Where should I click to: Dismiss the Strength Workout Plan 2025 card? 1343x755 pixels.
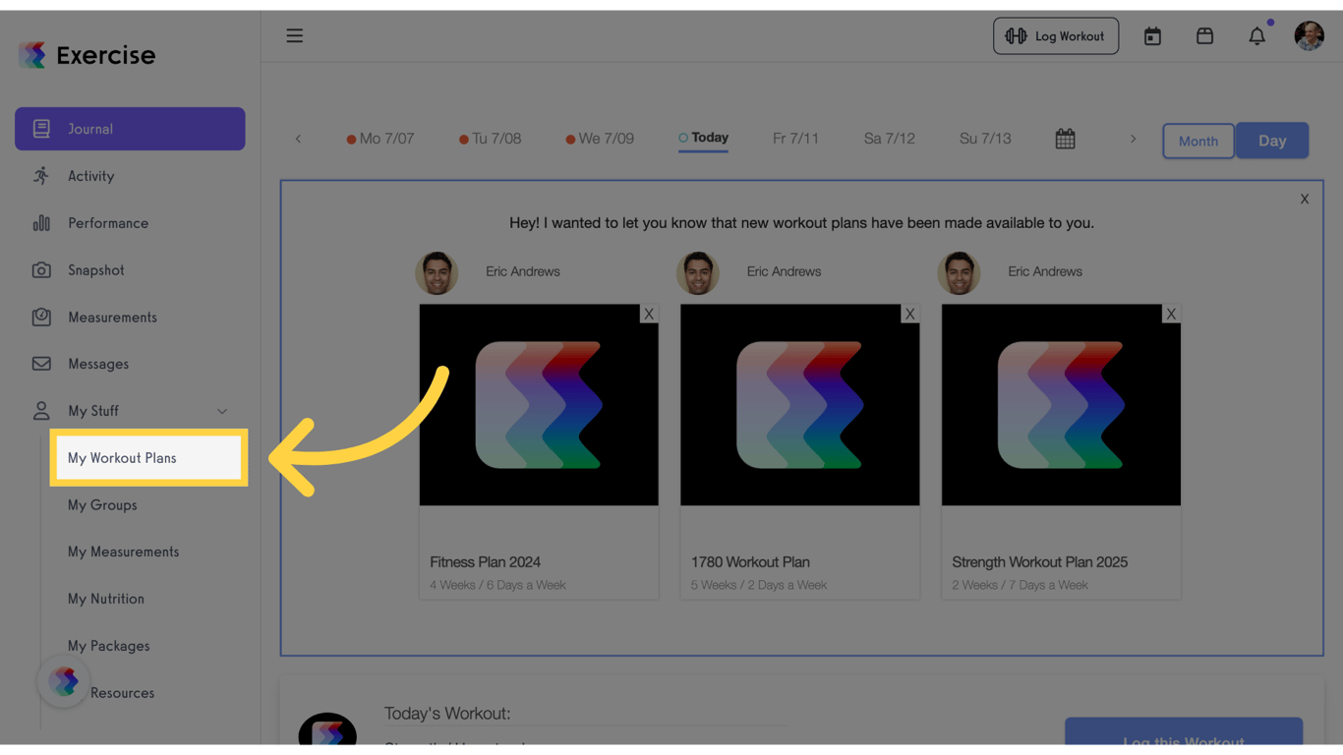tap(1171, 315)
